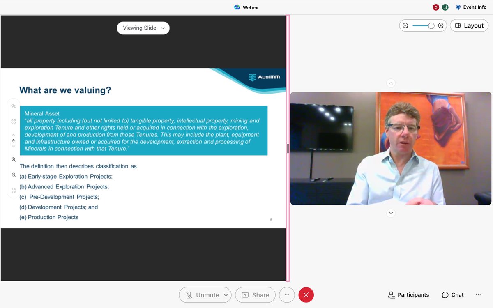Screen dimensions: 493x308
Task: Select the speaker's video thumbnail
Action: pos(391,148)
